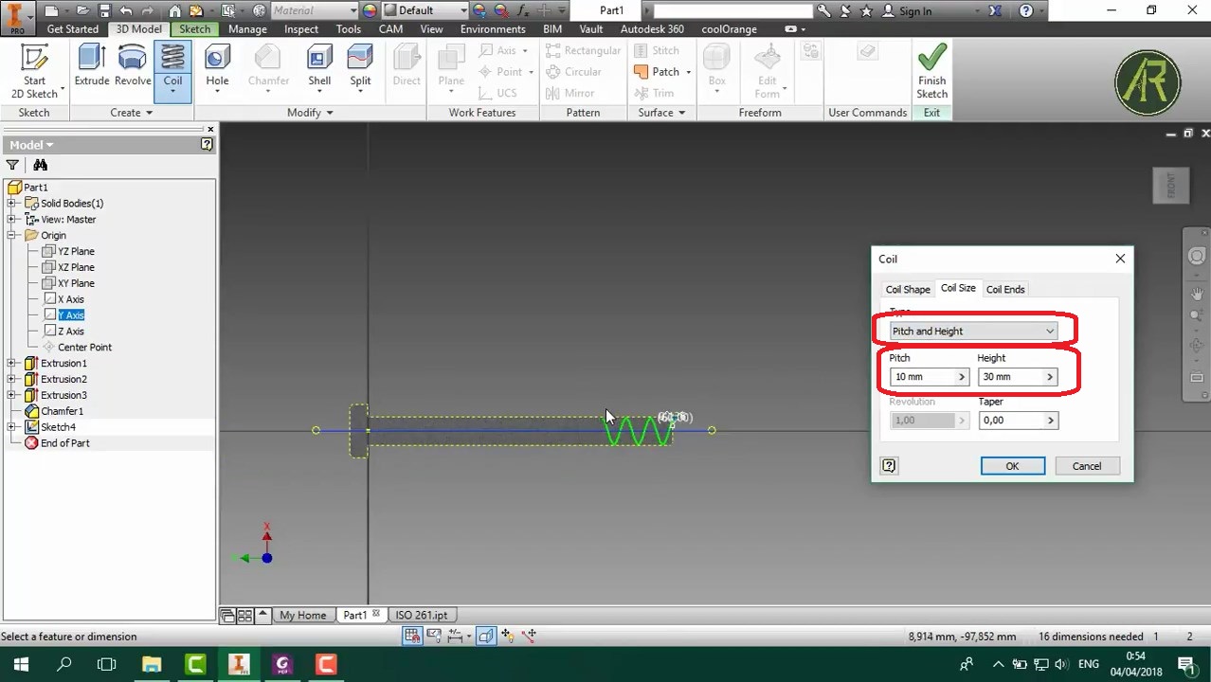This screenshot has width=1211, height=682.
Task: Select the Hole tool
Action: [217, 66]
